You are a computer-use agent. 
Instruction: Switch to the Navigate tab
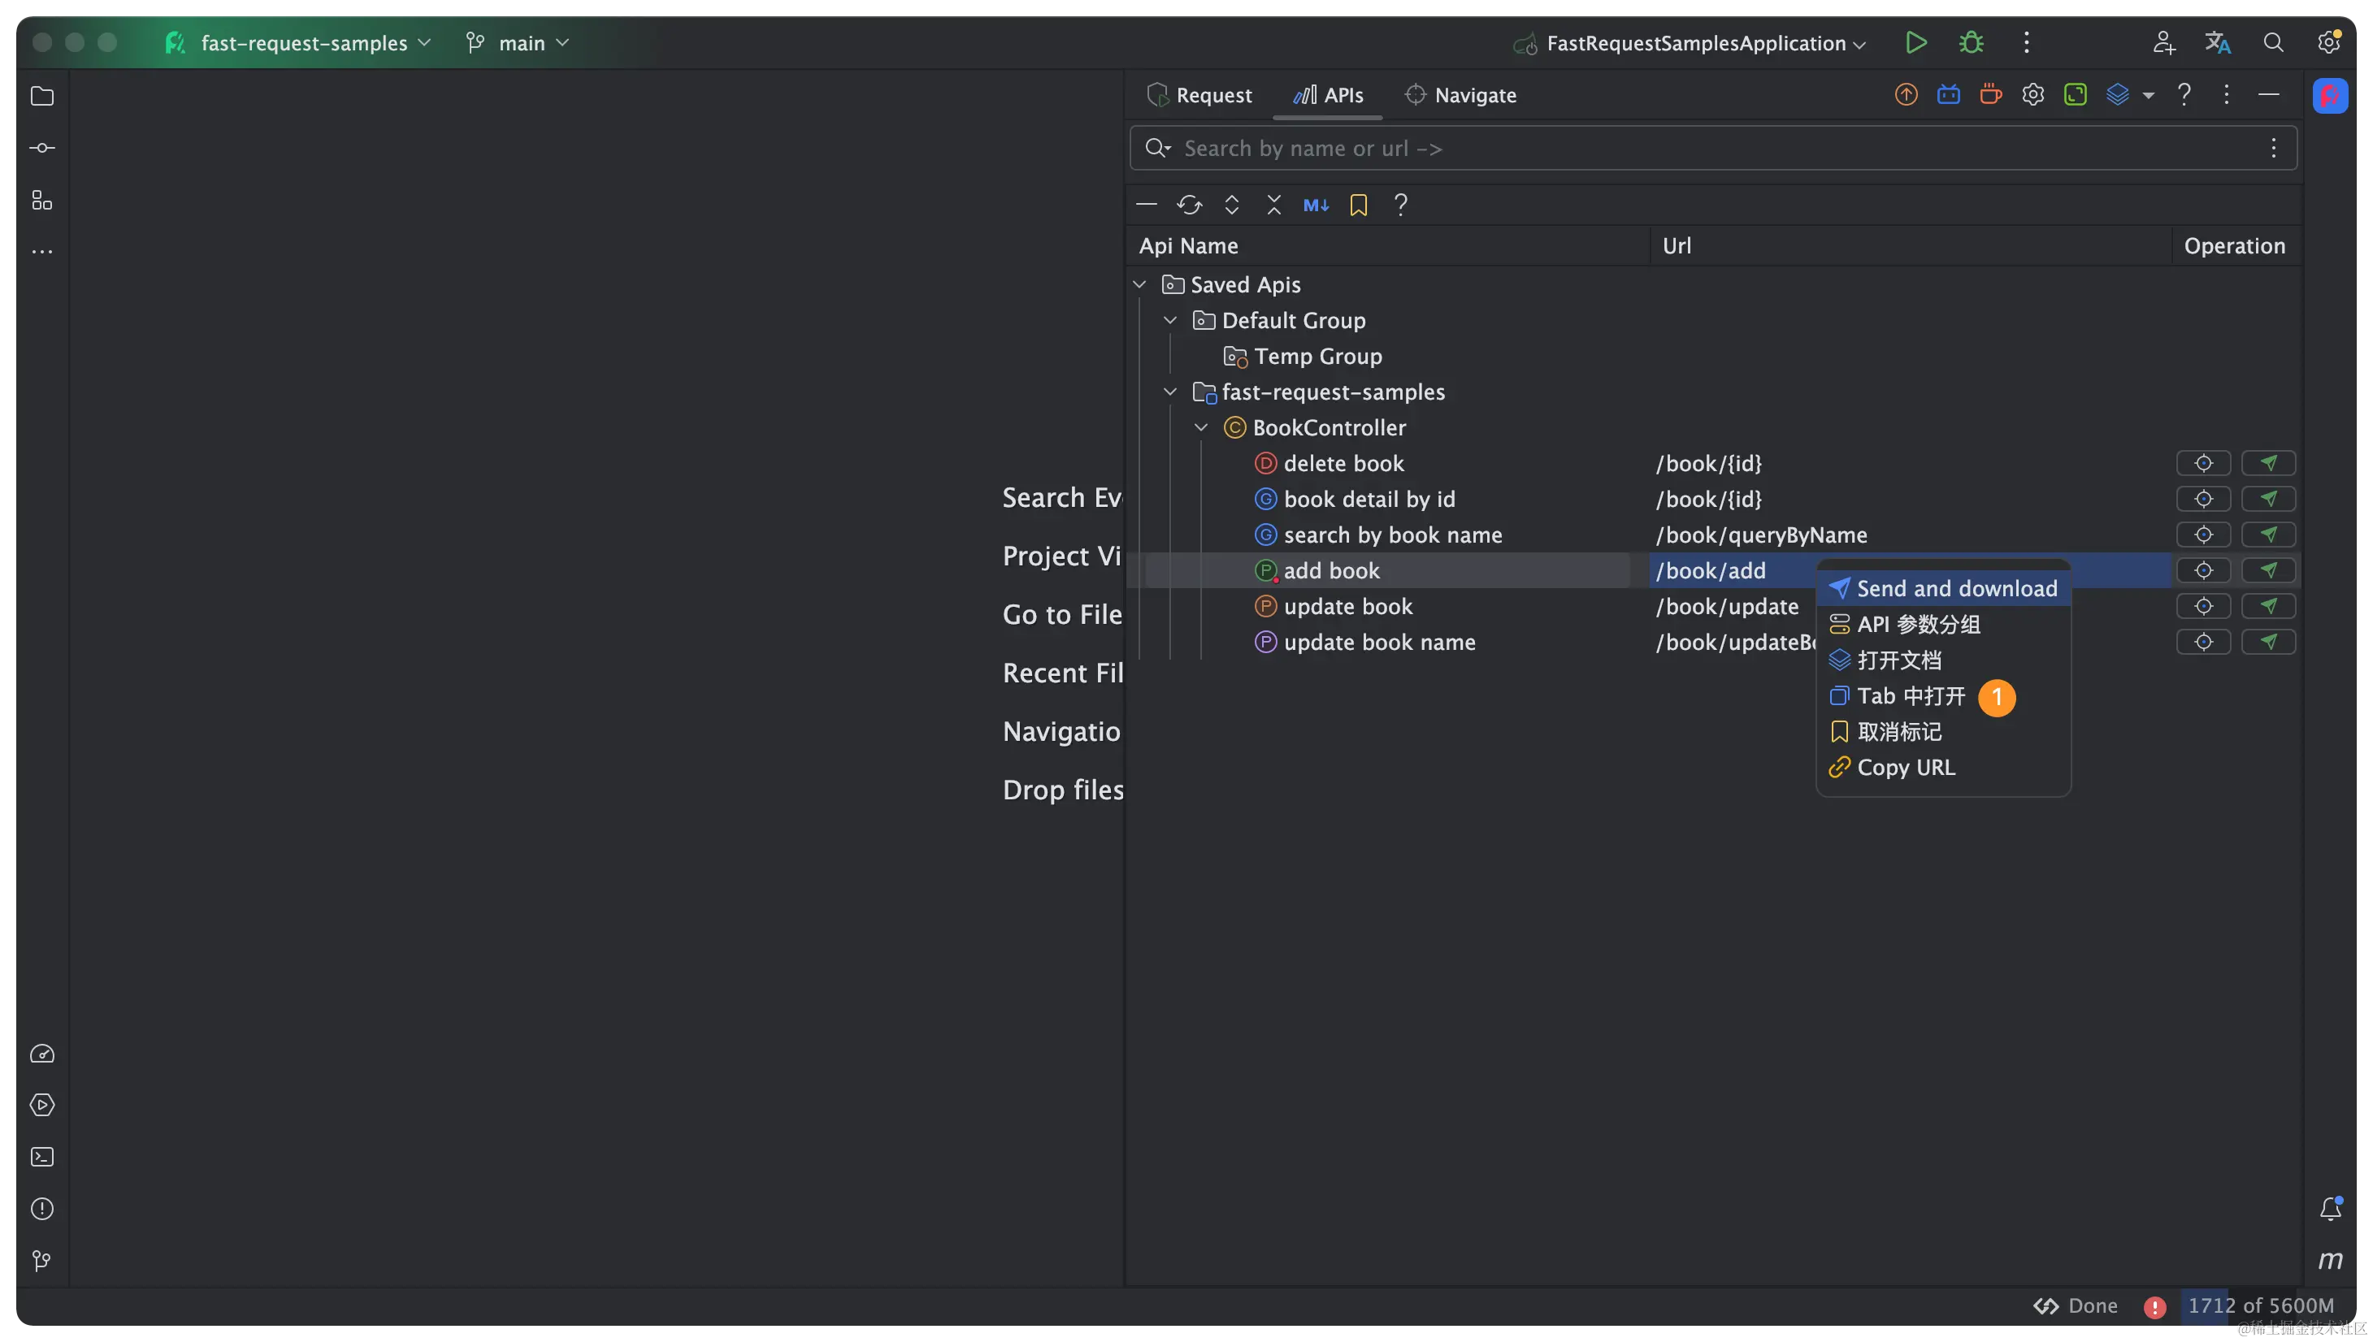click(1460, 95)
